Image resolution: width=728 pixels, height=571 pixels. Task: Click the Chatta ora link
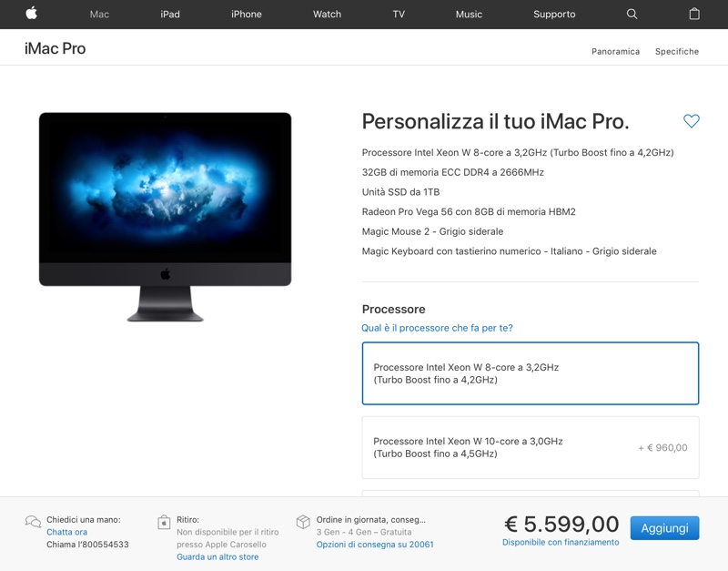point(66,532)
